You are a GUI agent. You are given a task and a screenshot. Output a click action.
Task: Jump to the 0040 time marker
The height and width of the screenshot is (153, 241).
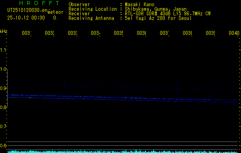coord(234,34)
